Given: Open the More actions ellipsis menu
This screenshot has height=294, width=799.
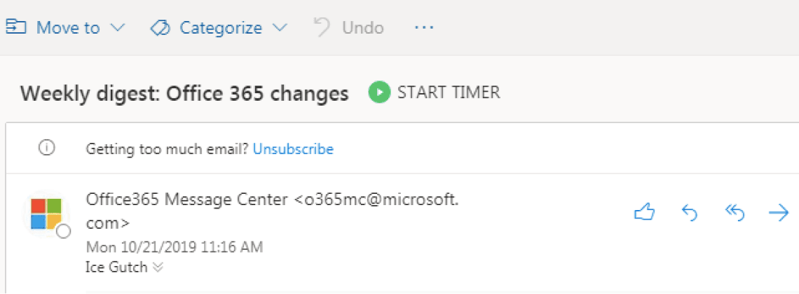Looking at the screenshot, I should (x=424, y=28).
